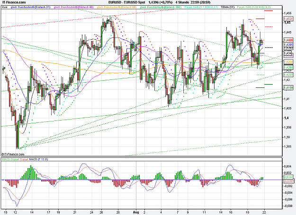
Task: Click the black 1,434 price tag
Action: pos(288,53)
